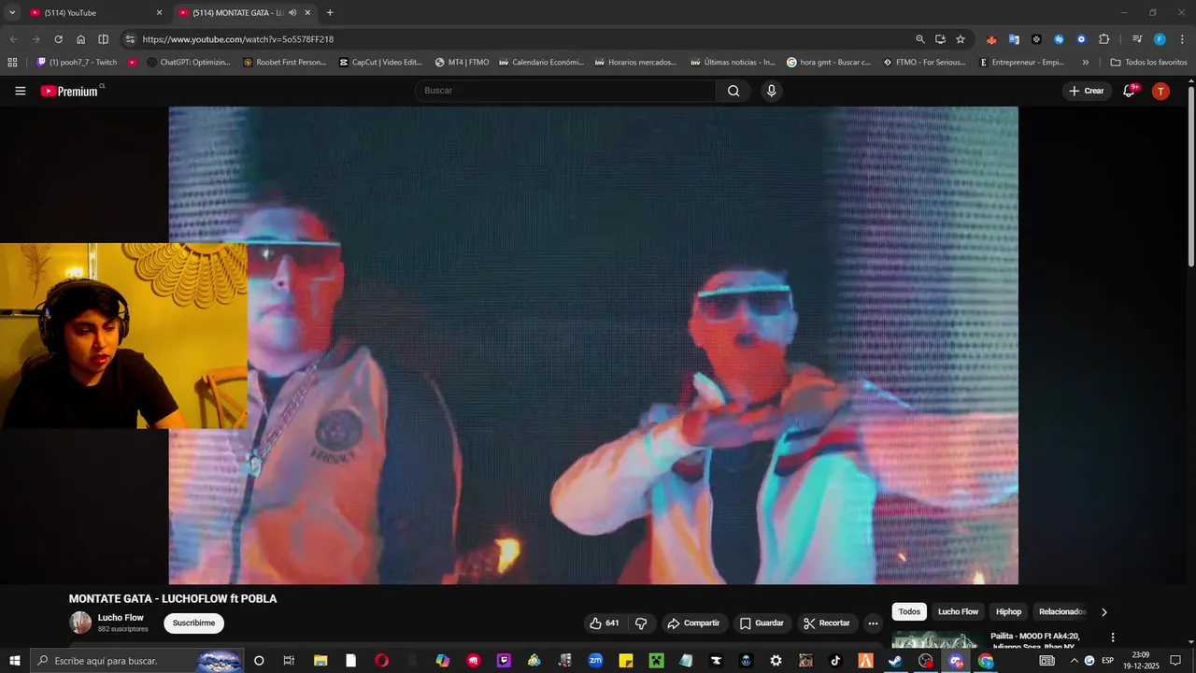Open the Chrome profile F avatar
The width and height of the screenshot is (1196, 673).
1160,39
